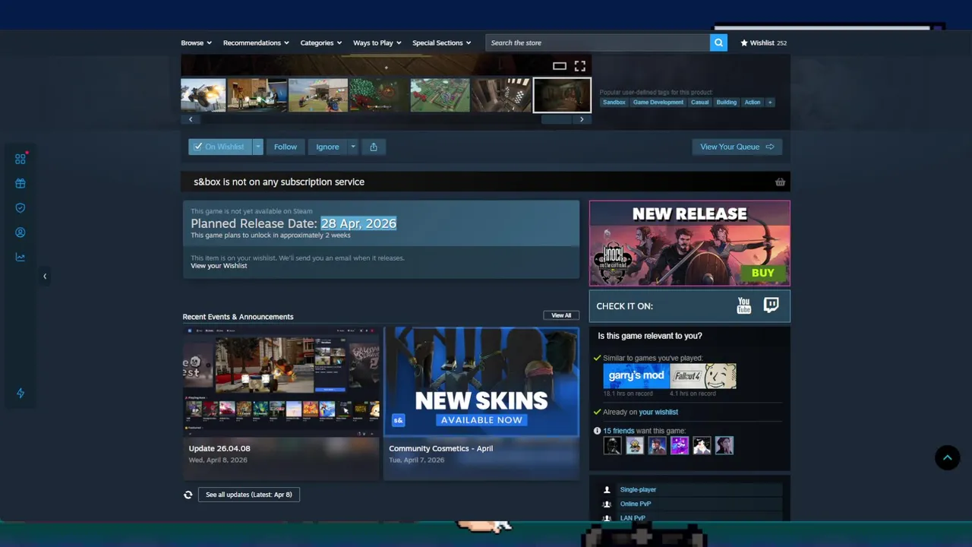This screenshot has height=547, width=972.
Task: Open the wishlist options dropdown arrow
Action: point(258,147)
